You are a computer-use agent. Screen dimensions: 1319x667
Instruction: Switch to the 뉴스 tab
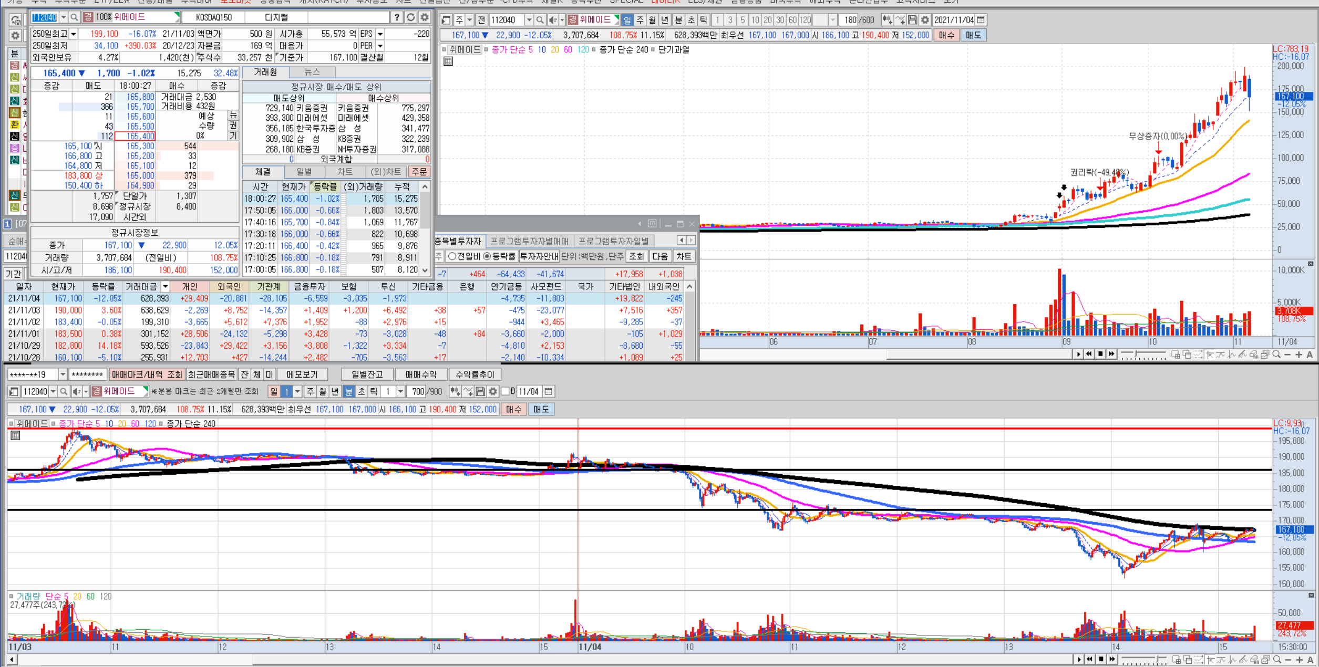[312, 72]
